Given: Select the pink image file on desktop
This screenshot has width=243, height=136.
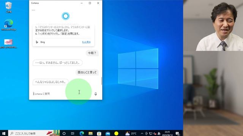Looking at the screenshot, I should [x=8, y=44].
